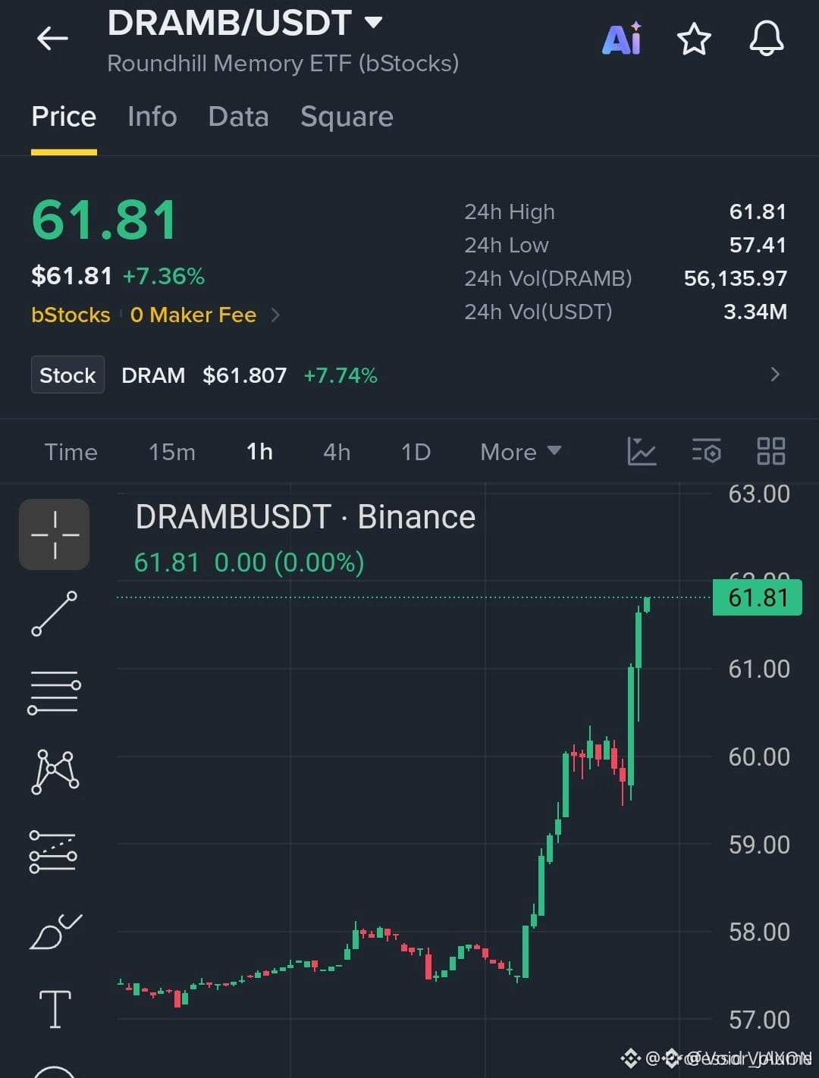
Task: Select the 1h interval
Action: [x=259, y=452]
